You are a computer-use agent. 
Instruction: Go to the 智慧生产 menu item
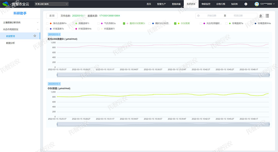pyautogui.click(x=161, y=4)
